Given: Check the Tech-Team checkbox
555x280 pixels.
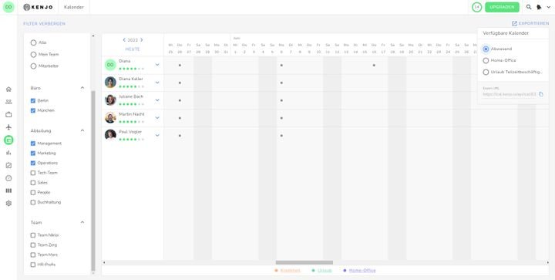Looking at the screenshot, I should pos(33,173).
